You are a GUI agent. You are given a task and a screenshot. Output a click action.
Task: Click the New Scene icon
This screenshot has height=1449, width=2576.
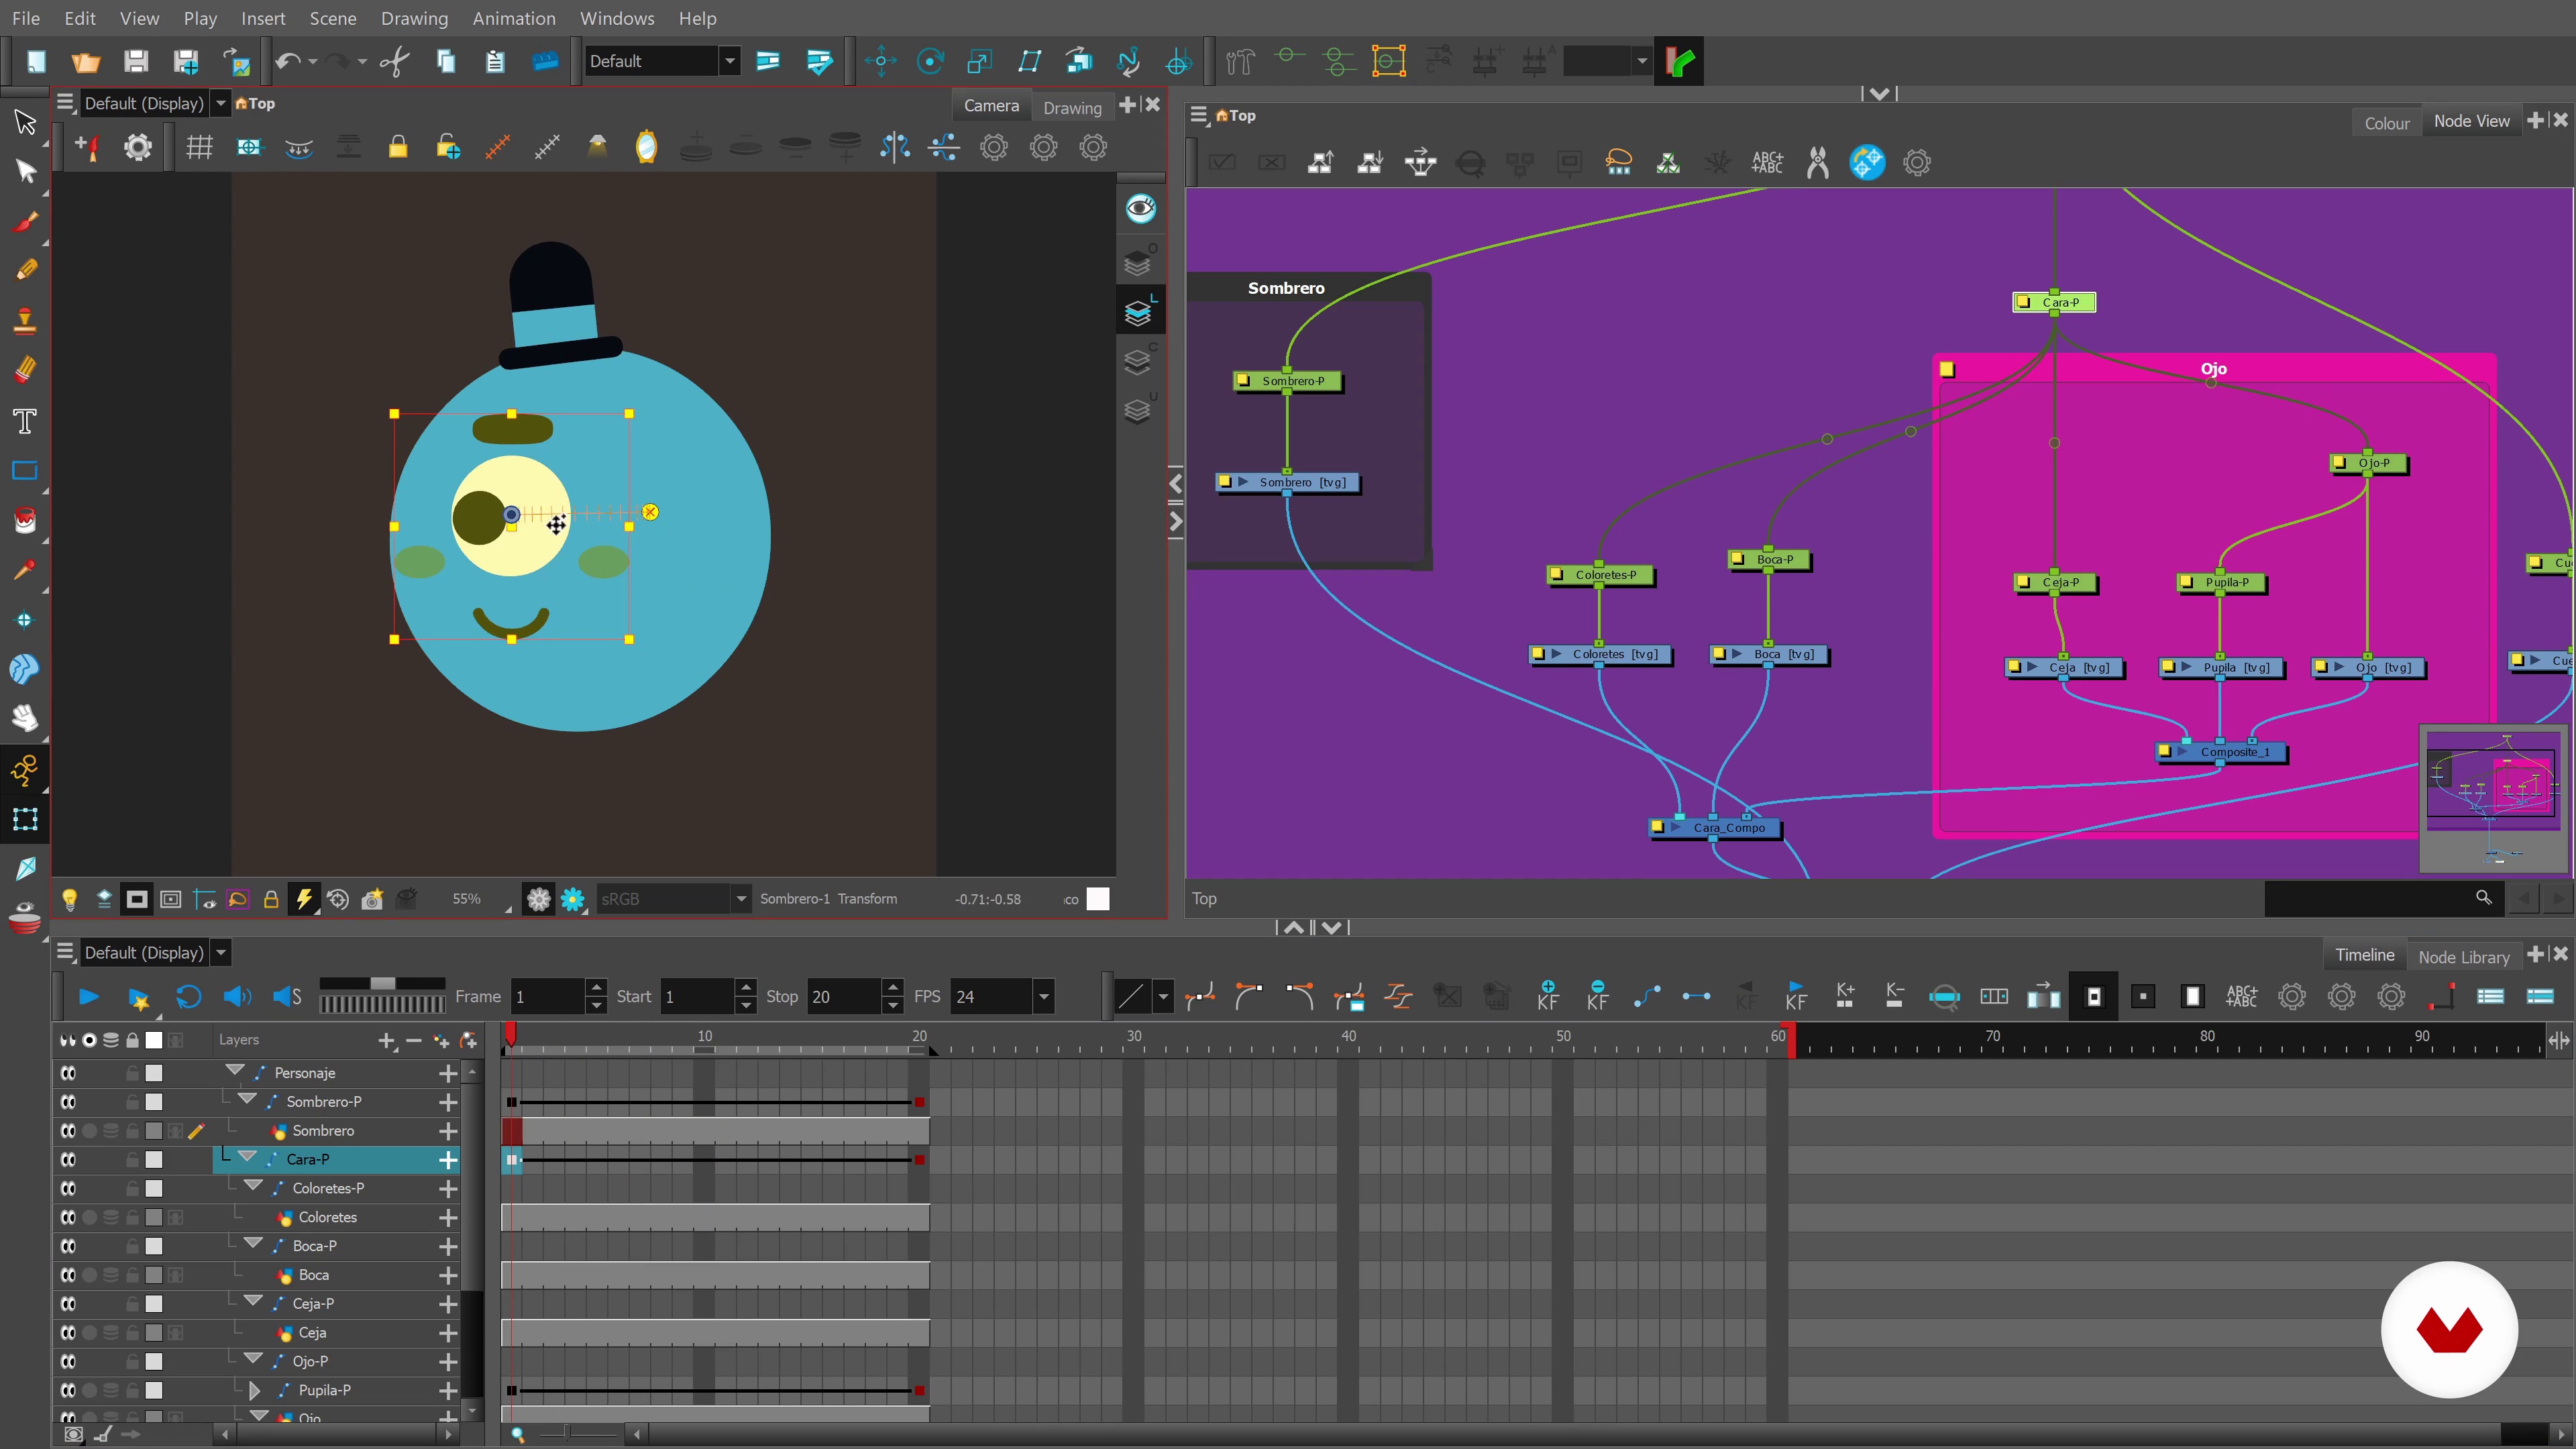pos(36,62)
